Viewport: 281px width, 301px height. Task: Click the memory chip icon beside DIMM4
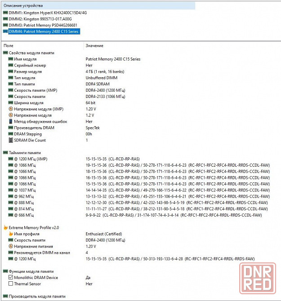(x=5, y=31)
